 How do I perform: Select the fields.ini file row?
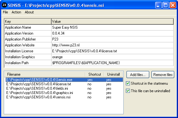pyautogui.click(x=64, y=88)
